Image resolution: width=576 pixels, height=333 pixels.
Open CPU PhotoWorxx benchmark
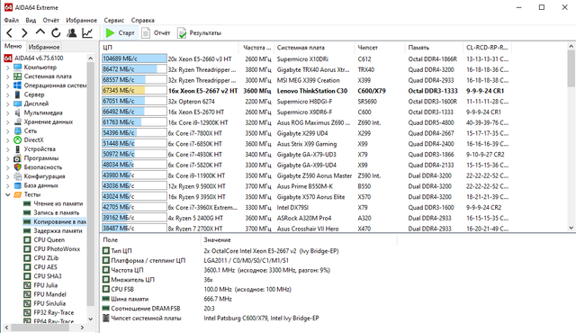(52, 249)
